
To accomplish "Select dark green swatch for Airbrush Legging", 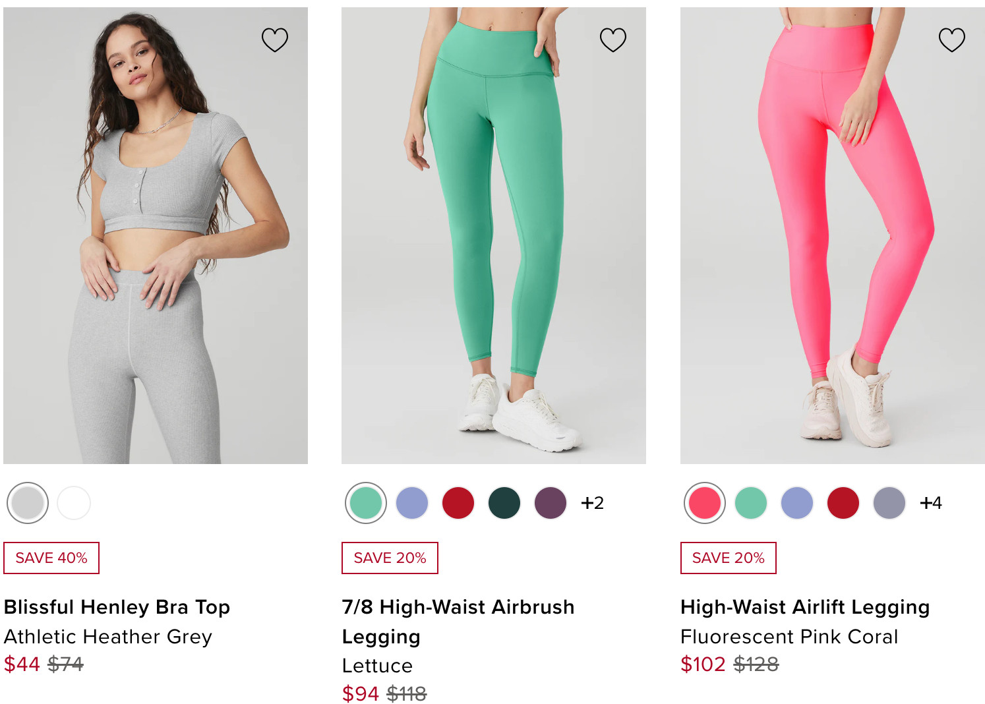I will (x=504, y=503).
